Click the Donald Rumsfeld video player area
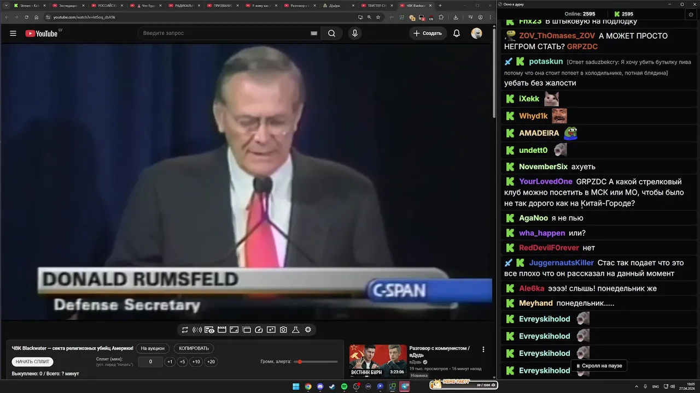This screenshot has height=393, width=700. coord(246,181)
